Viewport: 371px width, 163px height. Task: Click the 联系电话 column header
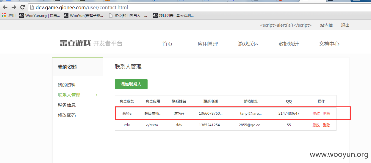pos(211,101)
